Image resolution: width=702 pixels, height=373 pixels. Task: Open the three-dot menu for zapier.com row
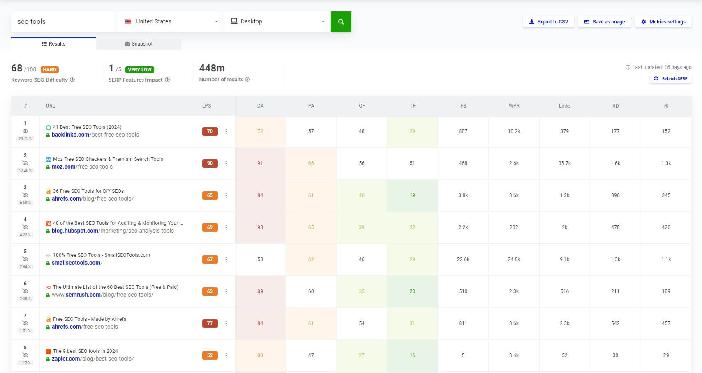click(x=226, y=355)
